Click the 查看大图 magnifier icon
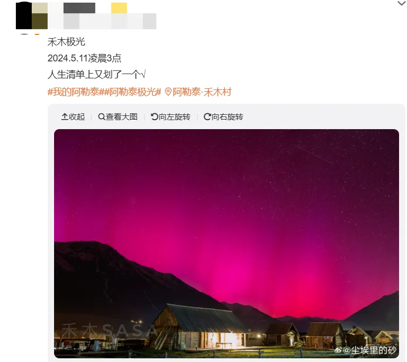 pos(102,116)
